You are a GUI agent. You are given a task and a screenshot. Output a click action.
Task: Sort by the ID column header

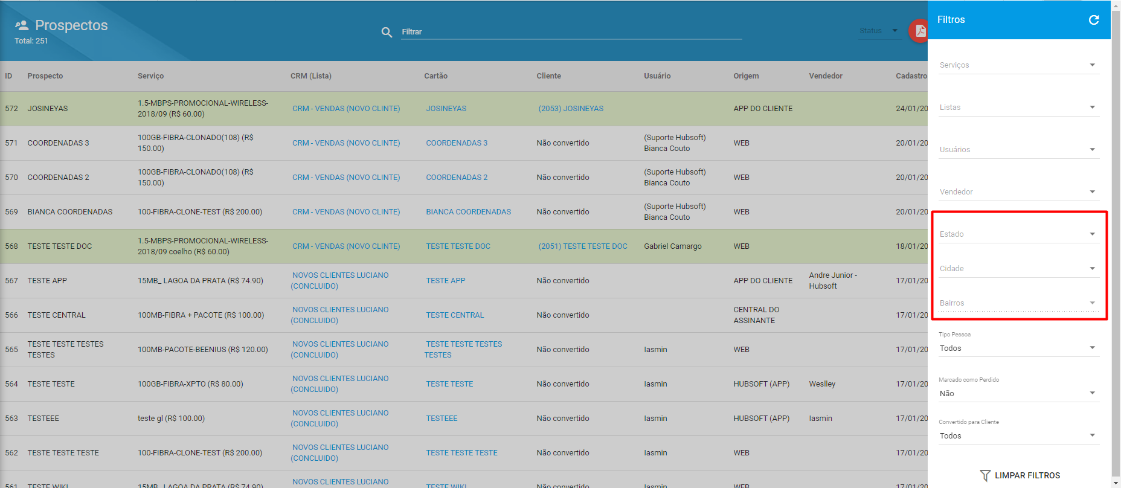(8, 76)
